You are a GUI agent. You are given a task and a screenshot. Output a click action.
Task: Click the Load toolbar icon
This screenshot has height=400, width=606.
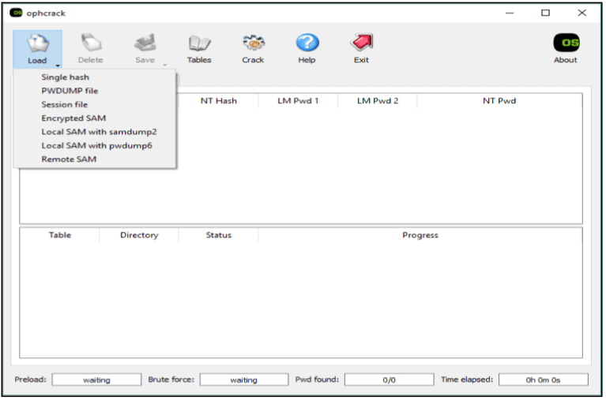[36, 44]
